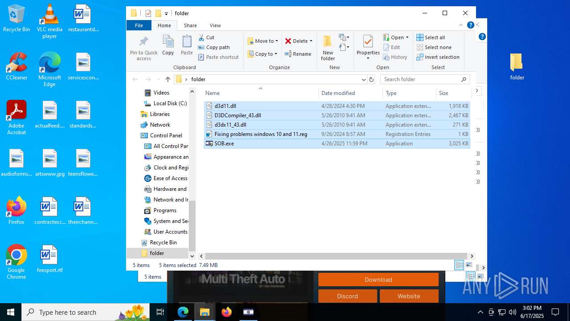
Task: Sort by the Type column header
Action: coord(409,93)
